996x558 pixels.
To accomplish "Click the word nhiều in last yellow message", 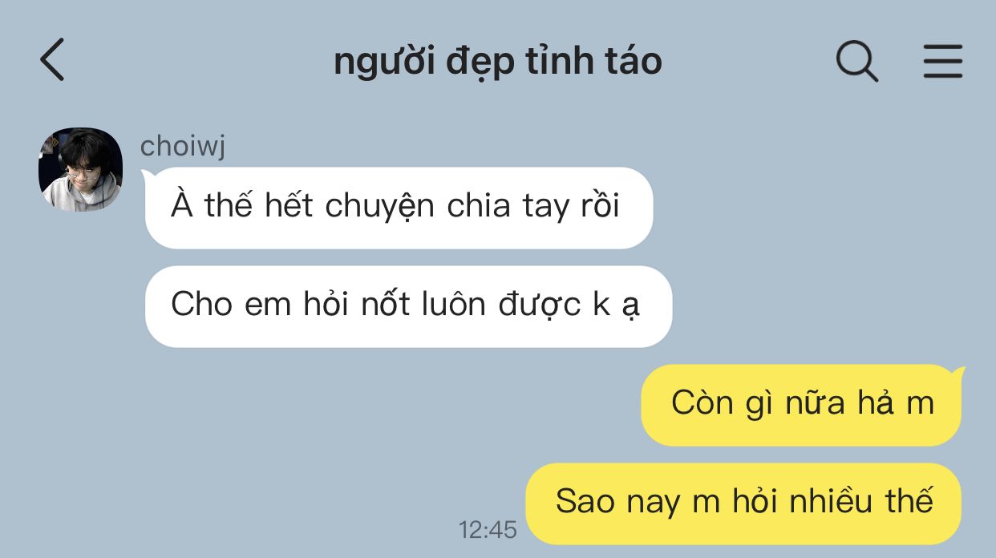I will pyautogui.click(x=831, y=502).
